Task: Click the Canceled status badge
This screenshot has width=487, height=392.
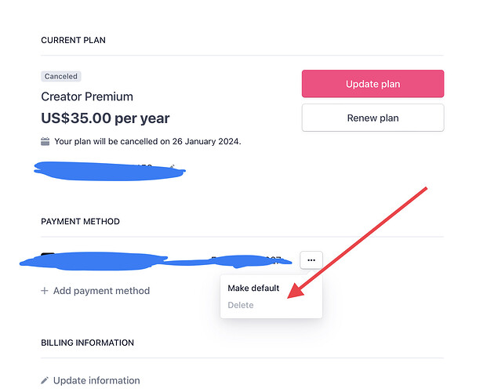Action: [61, 76]
